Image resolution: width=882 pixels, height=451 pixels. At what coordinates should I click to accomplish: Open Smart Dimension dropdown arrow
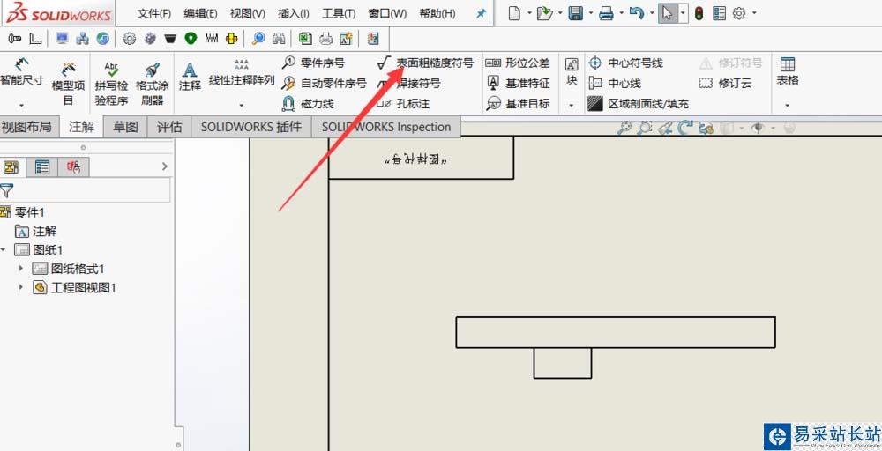[x=21, y=105]
